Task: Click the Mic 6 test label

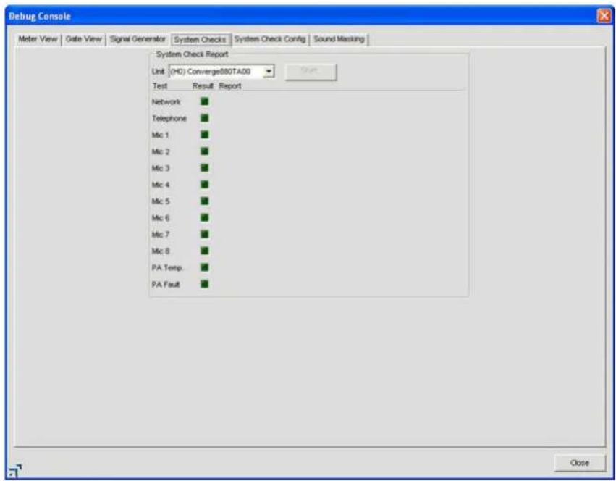Action: (x=160, y=217)
